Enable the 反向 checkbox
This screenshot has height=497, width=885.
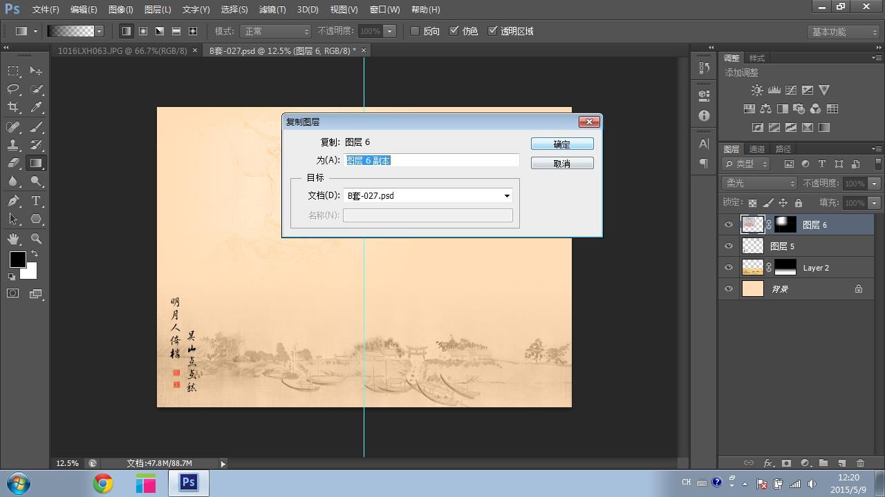(415, 31)
